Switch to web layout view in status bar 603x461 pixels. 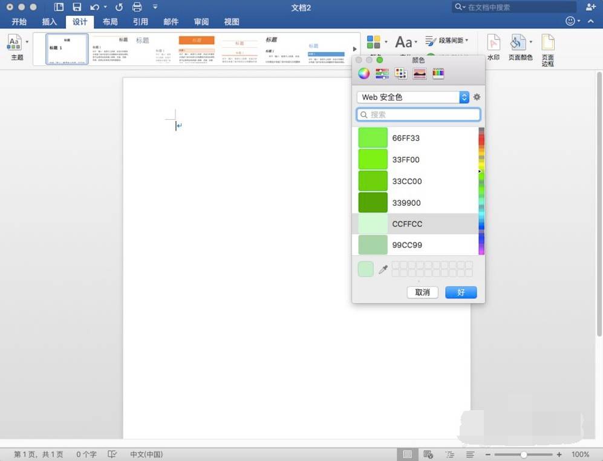click(428, 454)
